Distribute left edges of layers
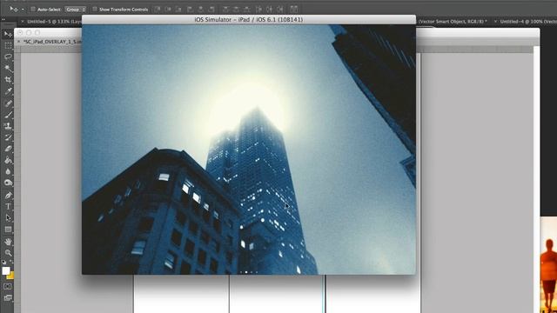The height and width of the screenshot is (313, 557). click(259, 10)
